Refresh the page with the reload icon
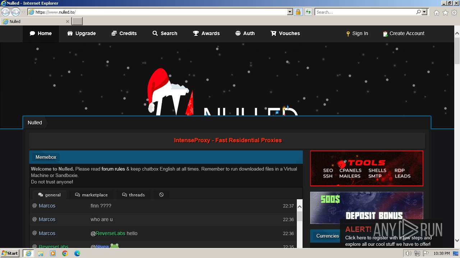 tap(308, 12)
